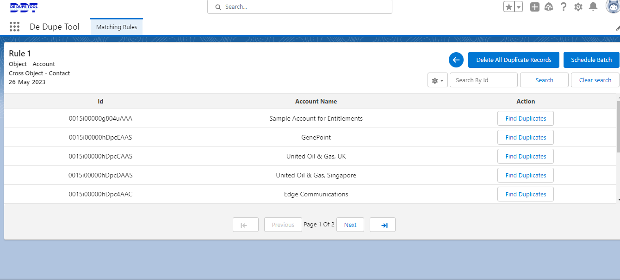The height and width of the screenshot is (280, 620).
Task: Expand the favorites list dropdown arrow
Action: click(x=519, y=7)
